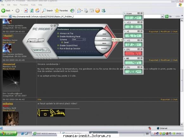Image resolution: width=184 pixels, height=138 pixels.
Task: Toggle the Always on Top checkbox
Action: [58, 34]
